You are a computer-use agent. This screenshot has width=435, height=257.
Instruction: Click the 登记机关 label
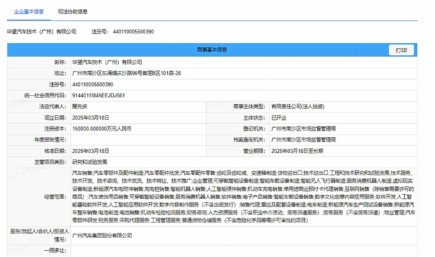(255, 129)
